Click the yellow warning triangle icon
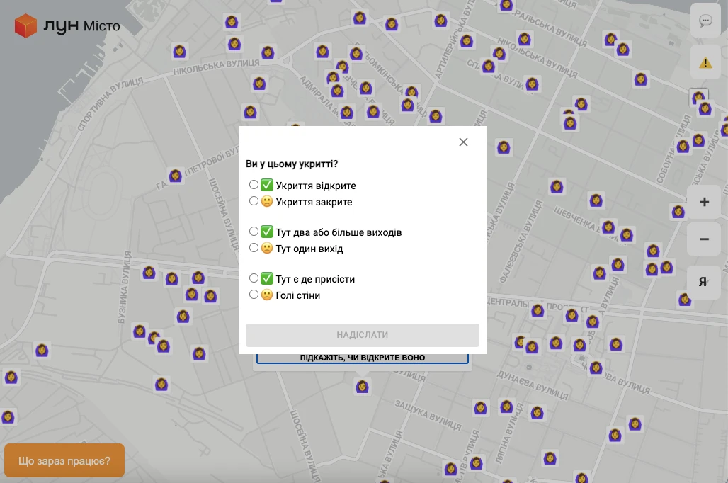 [x=705, y=63]
